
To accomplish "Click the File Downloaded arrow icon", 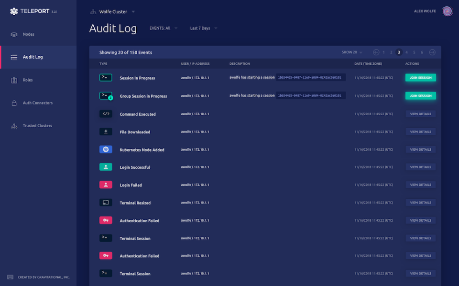I will click(106, 132).
